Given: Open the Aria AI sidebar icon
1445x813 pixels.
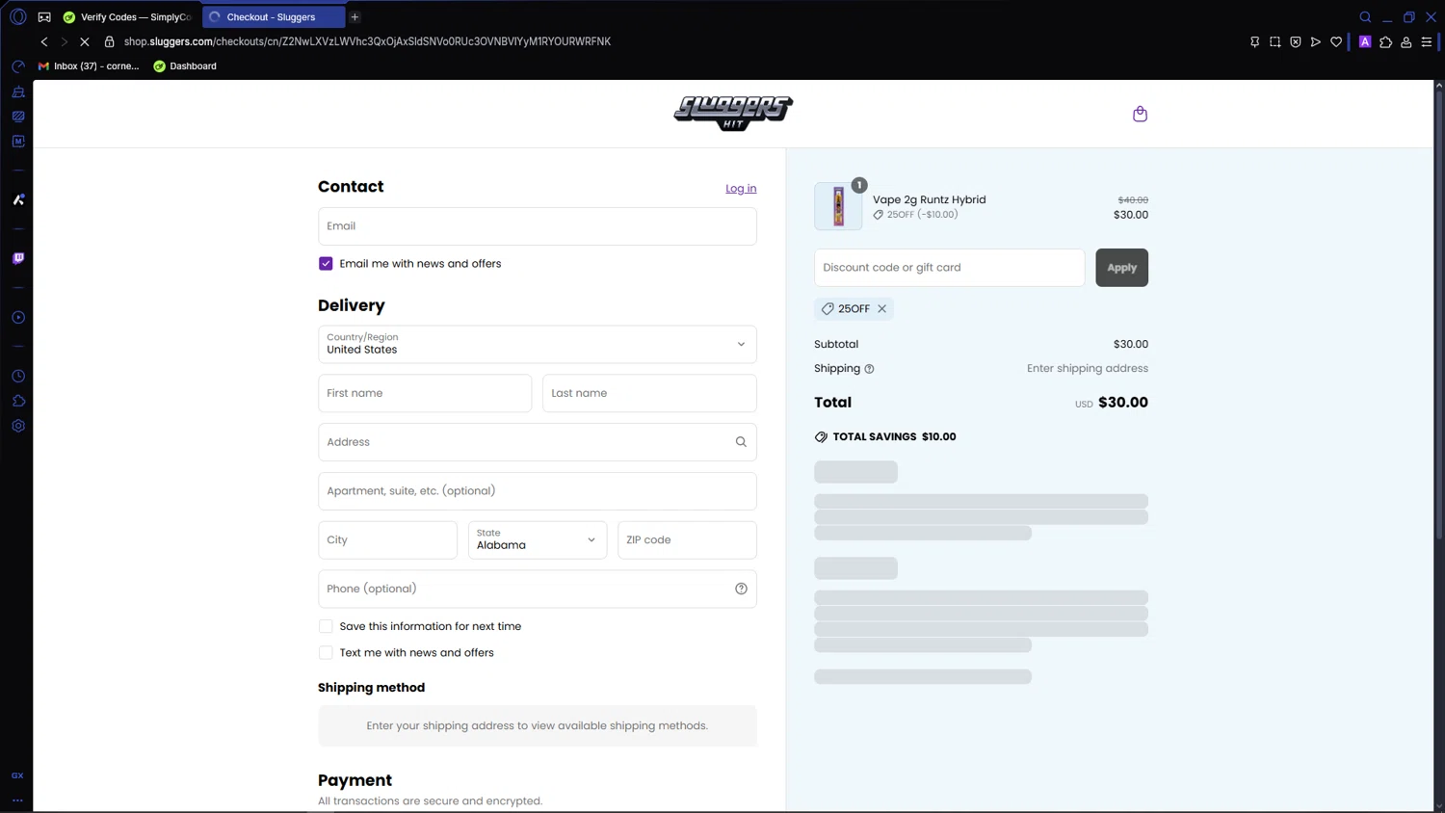Looking at the screenshot, I should pos(18,200).
